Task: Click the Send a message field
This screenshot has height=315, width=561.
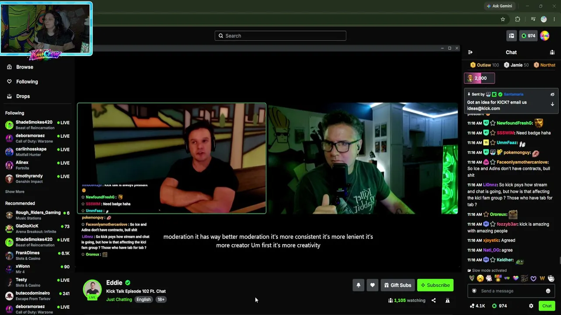Action: pos(511,291)
